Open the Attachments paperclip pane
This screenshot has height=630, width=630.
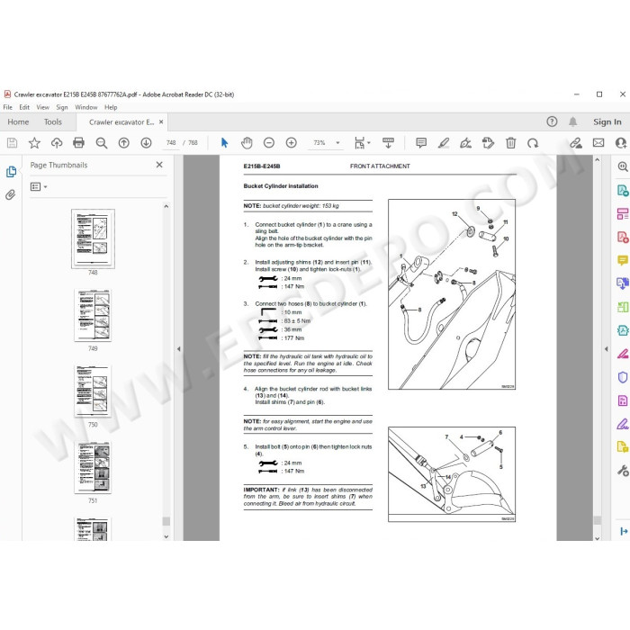pyautogui.click(x=11, y=195)
